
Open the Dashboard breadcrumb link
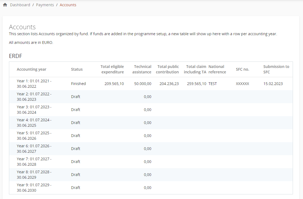[x=20, y=5]
